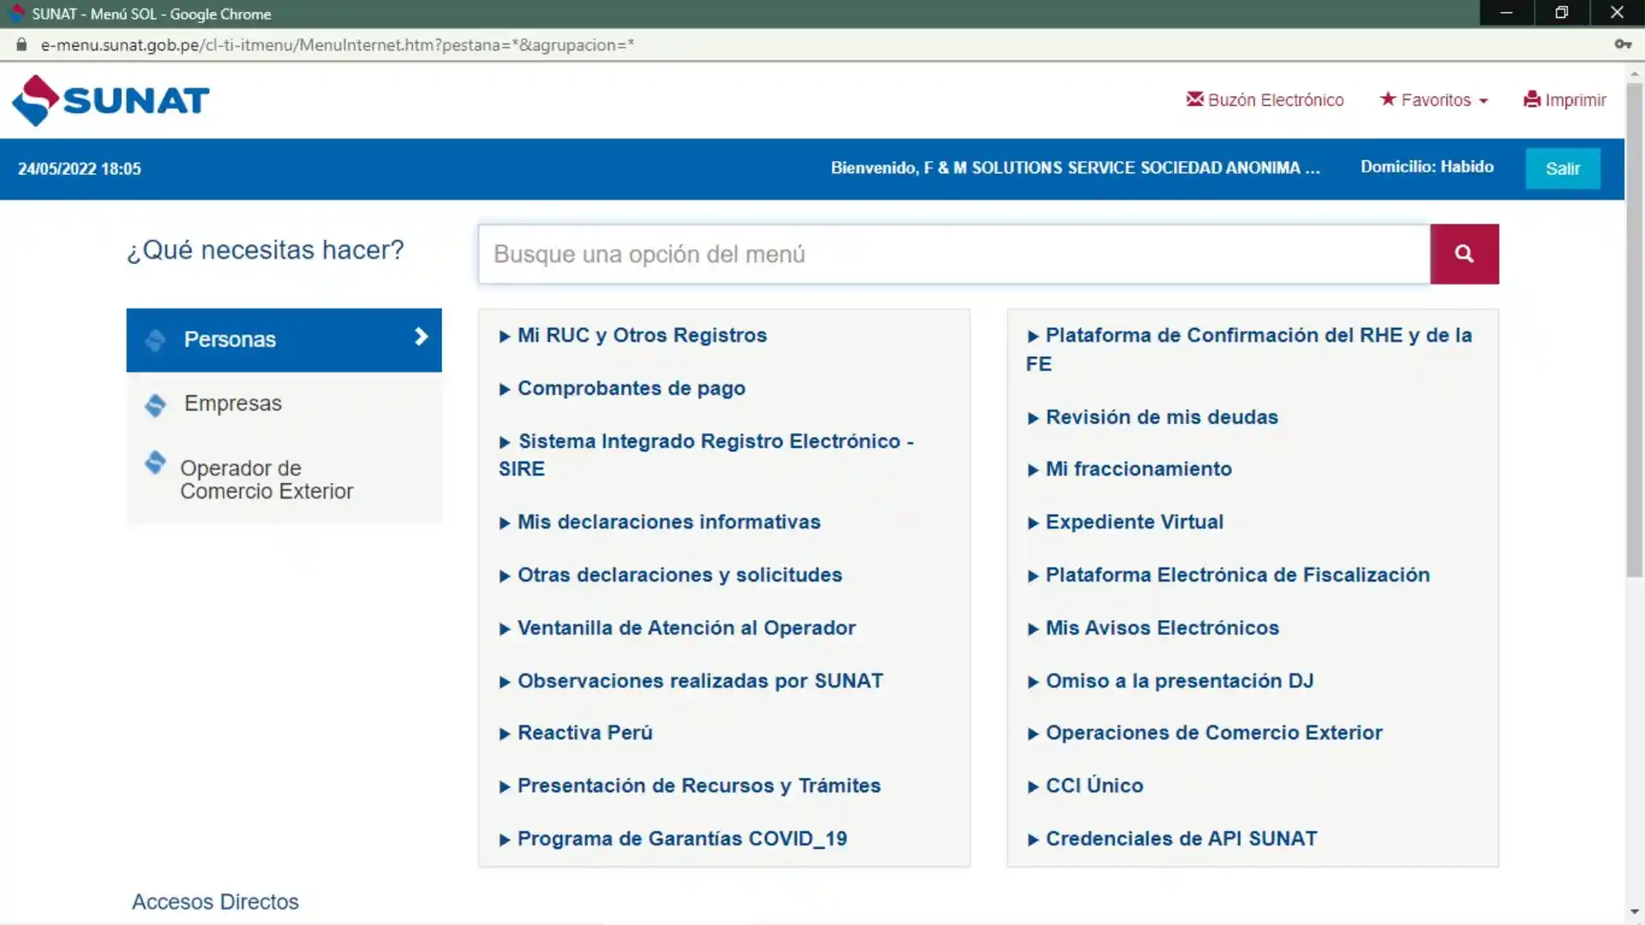Click the ¿Qué necesitas hacer? heading
The image size is (1645, 925).
(265, 250)
